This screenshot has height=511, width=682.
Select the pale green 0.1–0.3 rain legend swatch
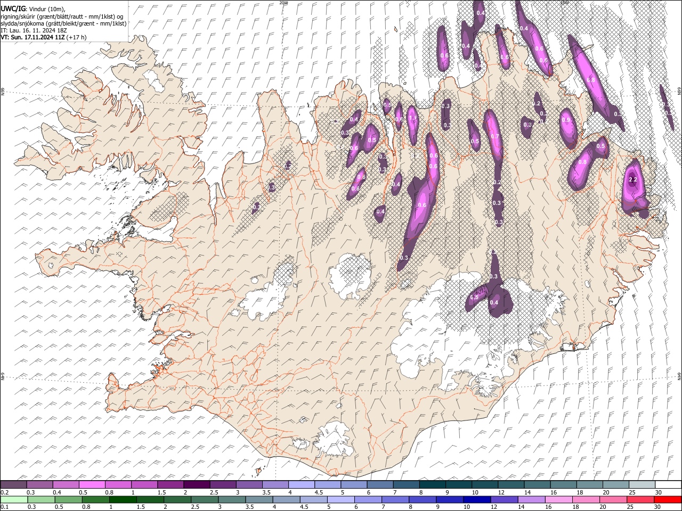click(x=14, y=499)
